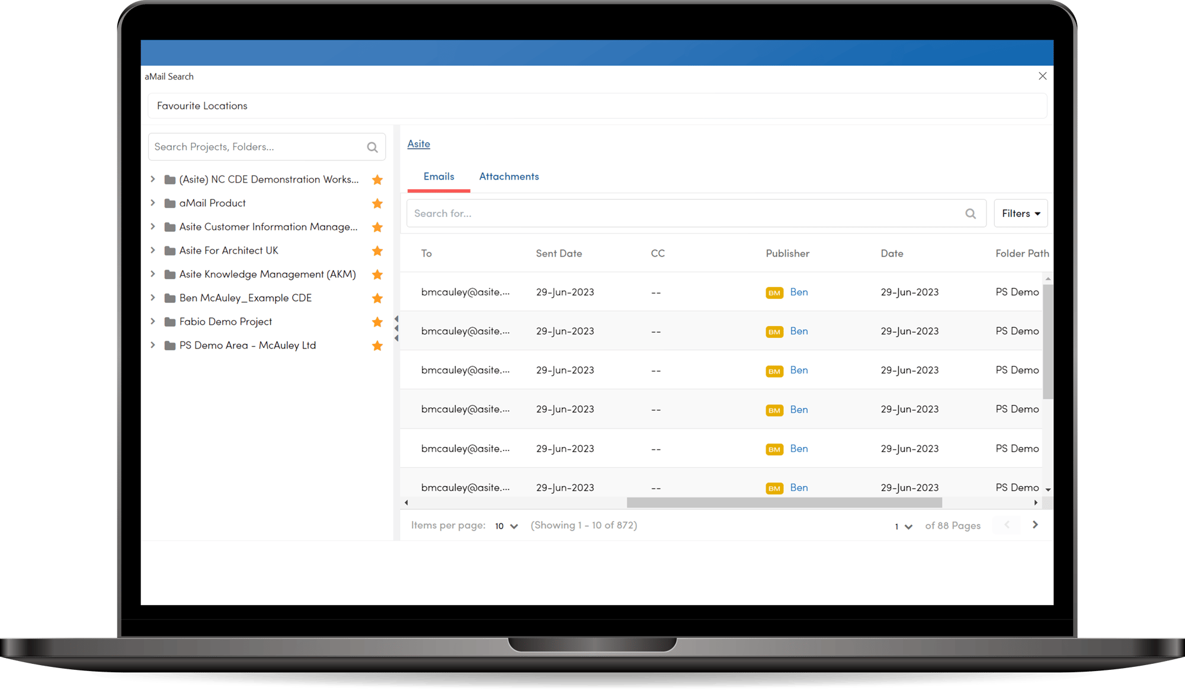Expand aMail Product folder chevron
Screen dimensions: 1185x690
pyautogui.click(x=153, y=203)
